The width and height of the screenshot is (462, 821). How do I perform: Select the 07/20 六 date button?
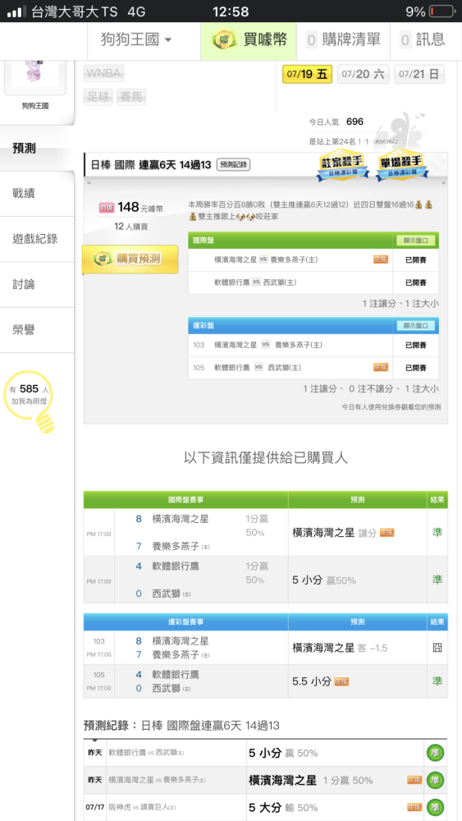coord(363,75)
